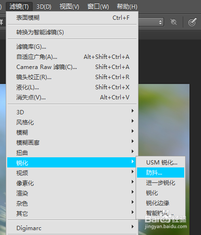Expand the Digimarc submenu
Viewport: 201px width, 235px height.
point(72,228)
